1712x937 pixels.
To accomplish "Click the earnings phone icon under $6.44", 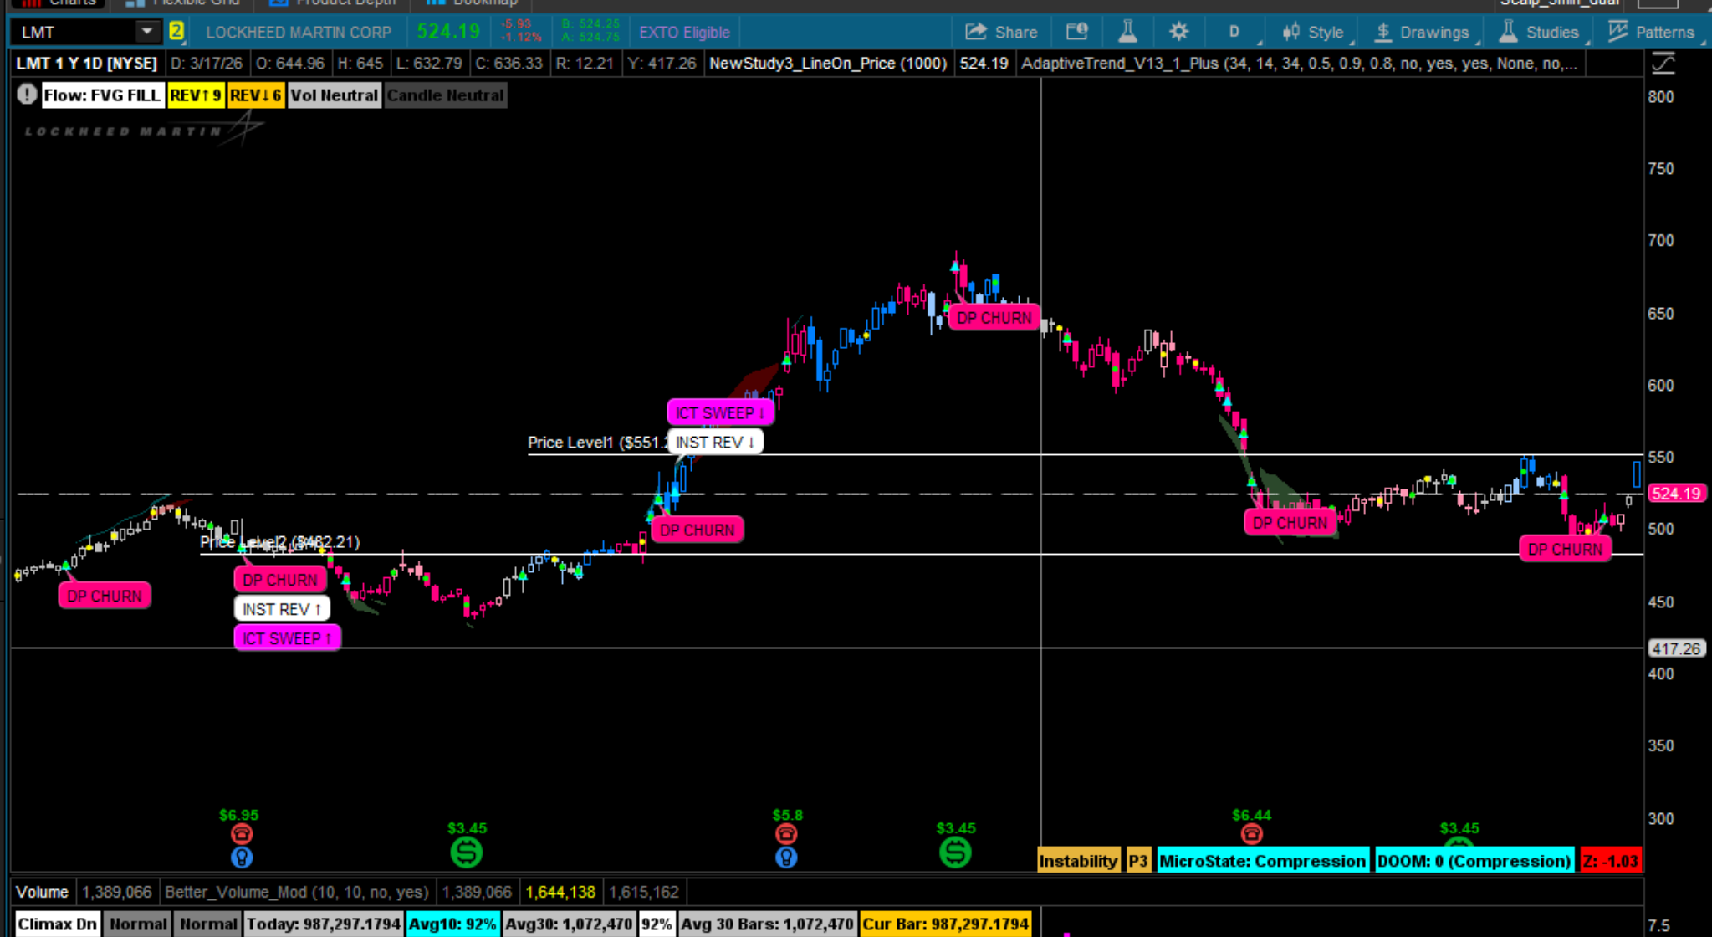I will tap(1251, 833).
